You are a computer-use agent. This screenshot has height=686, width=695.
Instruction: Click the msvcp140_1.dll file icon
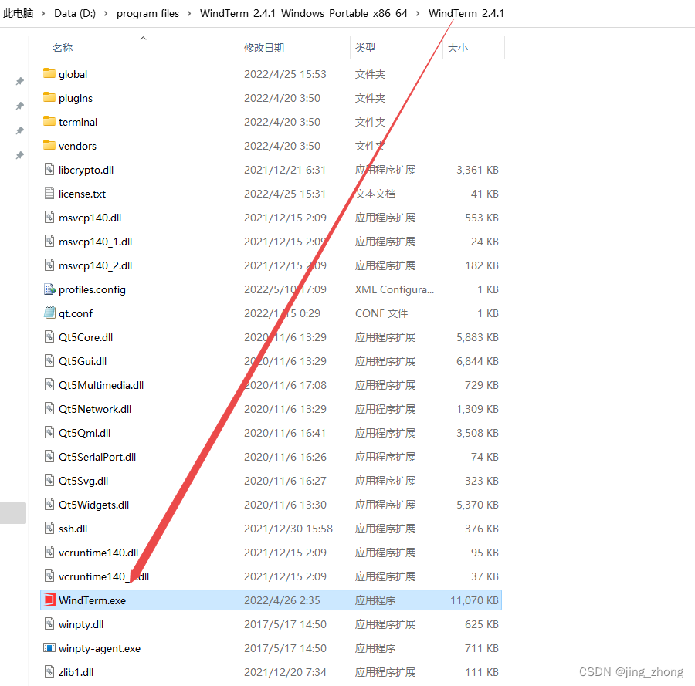[49, 241]
